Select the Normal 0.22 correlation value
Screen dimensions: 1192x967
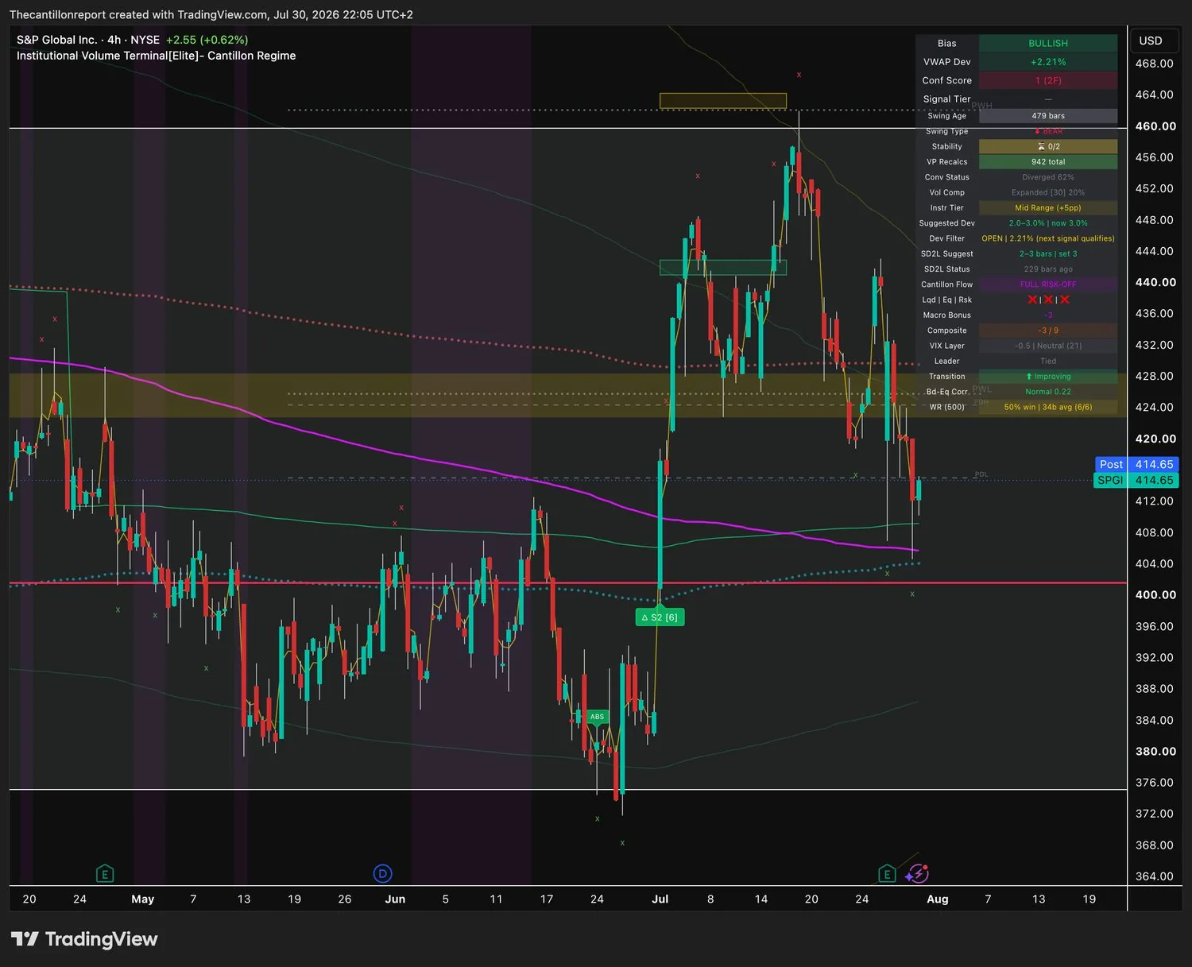[x=1048, y=392]
